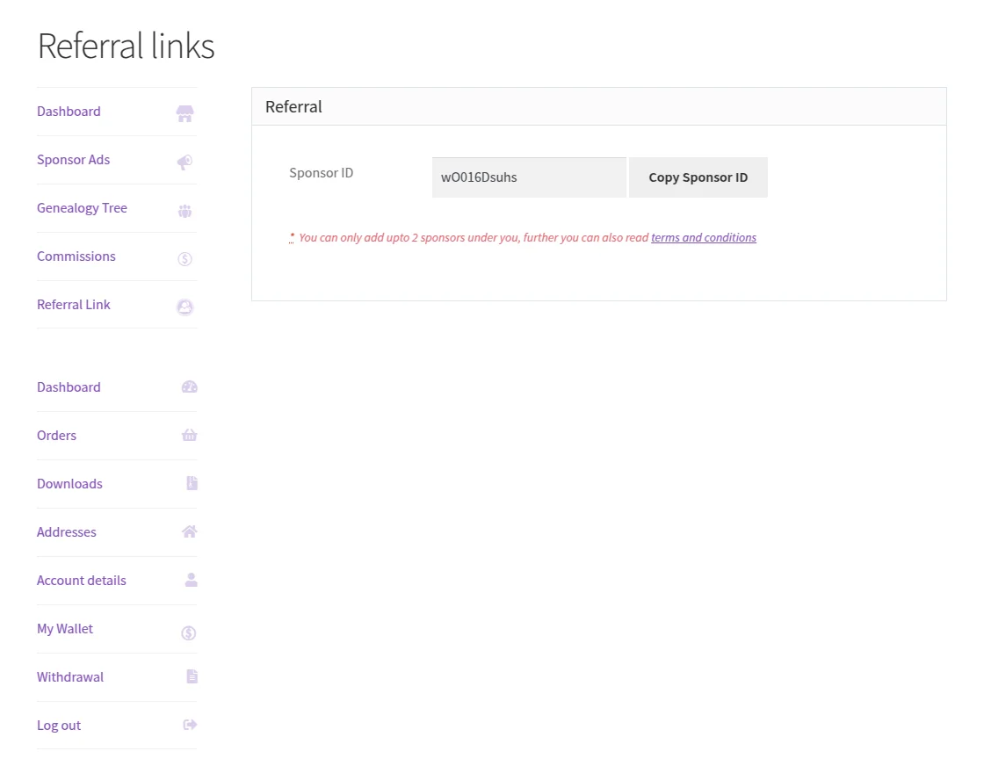Click the lower Dashboard gauge icon
This screenshot has width=984, height=773.
[189, 386]
